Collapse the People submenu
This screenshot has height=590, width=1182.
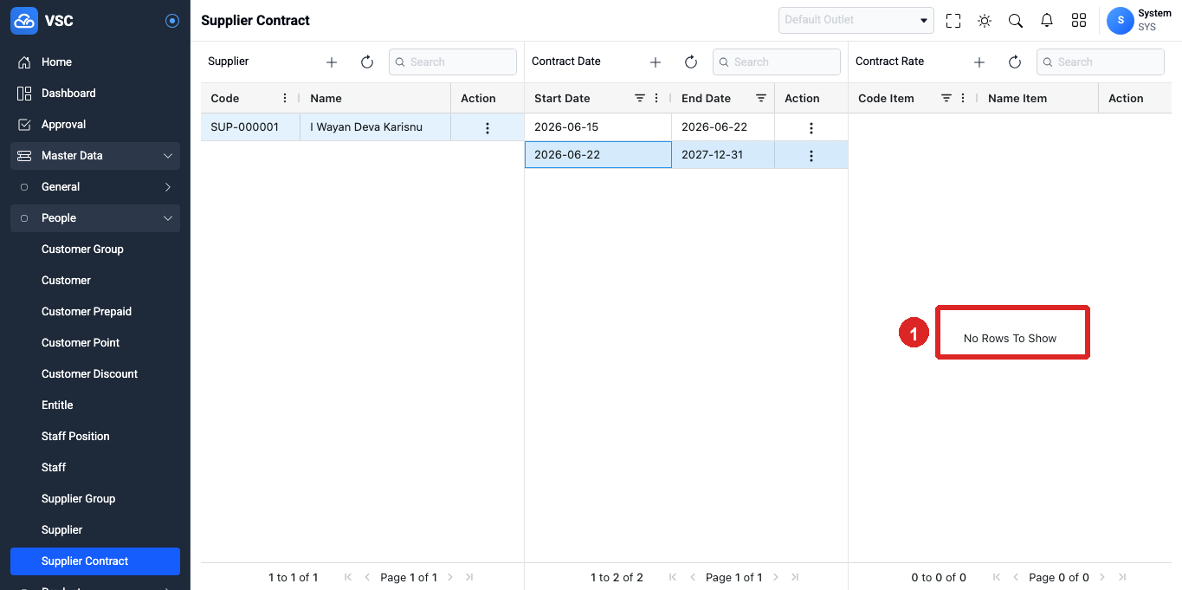pyautogui.click(x=95, y=218)
